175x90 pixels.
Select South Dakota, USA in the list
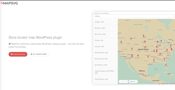(x=105, y=79)
